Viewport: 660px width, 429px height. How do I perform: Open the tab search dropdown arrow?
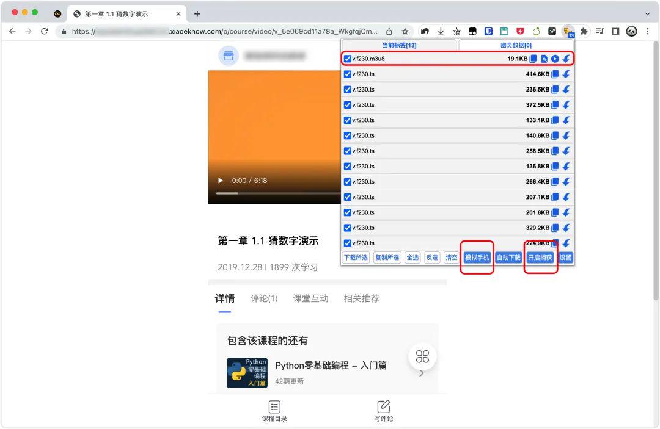coord(647,13)
